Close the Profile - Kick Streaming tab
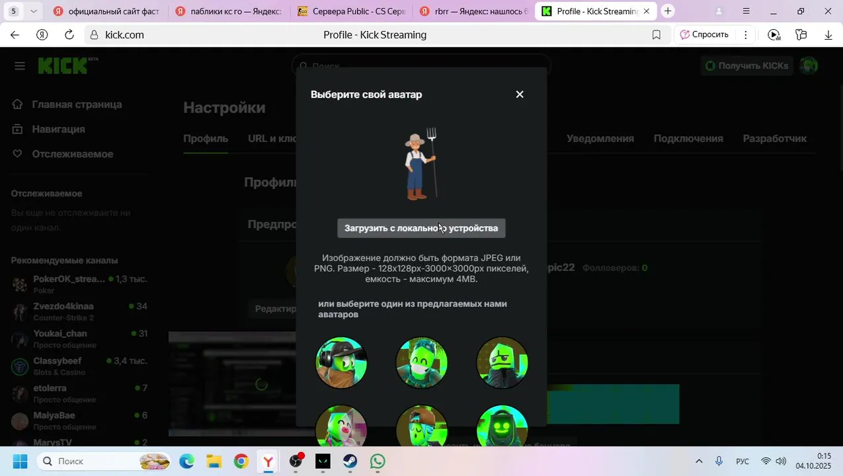 pyautogui.click(x=647, y=11)
